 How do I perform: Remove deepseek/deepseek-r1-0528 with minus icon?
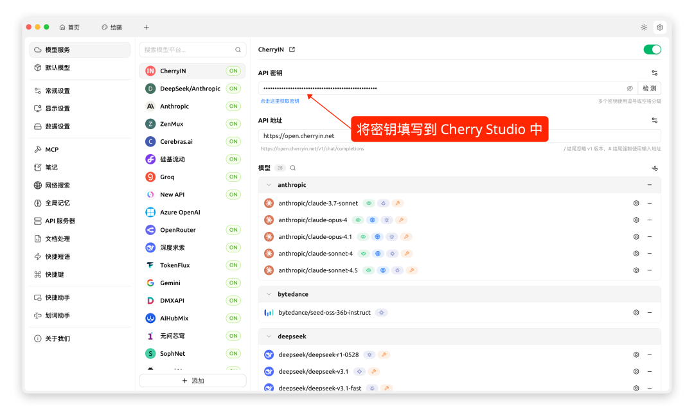click(x=649, y=354)
